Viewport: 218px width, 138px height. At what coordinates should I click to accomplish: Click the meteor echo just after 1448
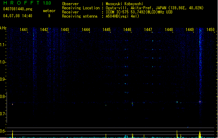pyautogui.click(x=177, y=102)
